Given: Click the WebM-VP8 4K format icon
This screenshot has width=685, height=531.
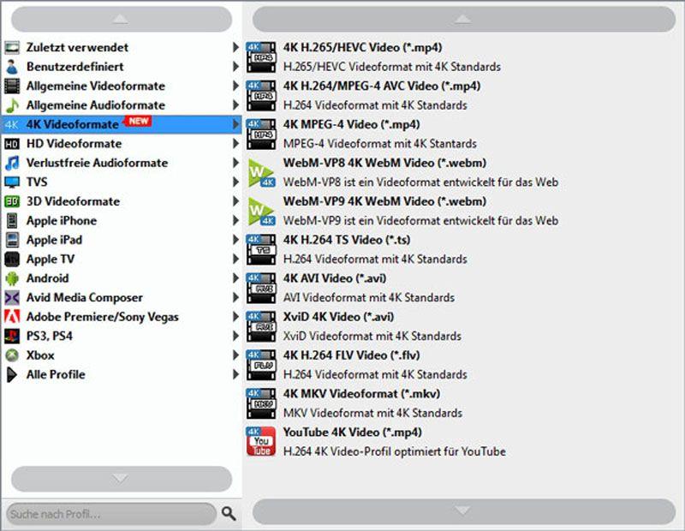Looking at the screenshot, I should [x=259, y=170].
